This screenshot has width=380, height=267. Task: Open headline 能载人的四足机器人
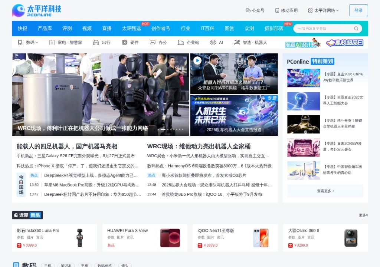click(67, 146)
